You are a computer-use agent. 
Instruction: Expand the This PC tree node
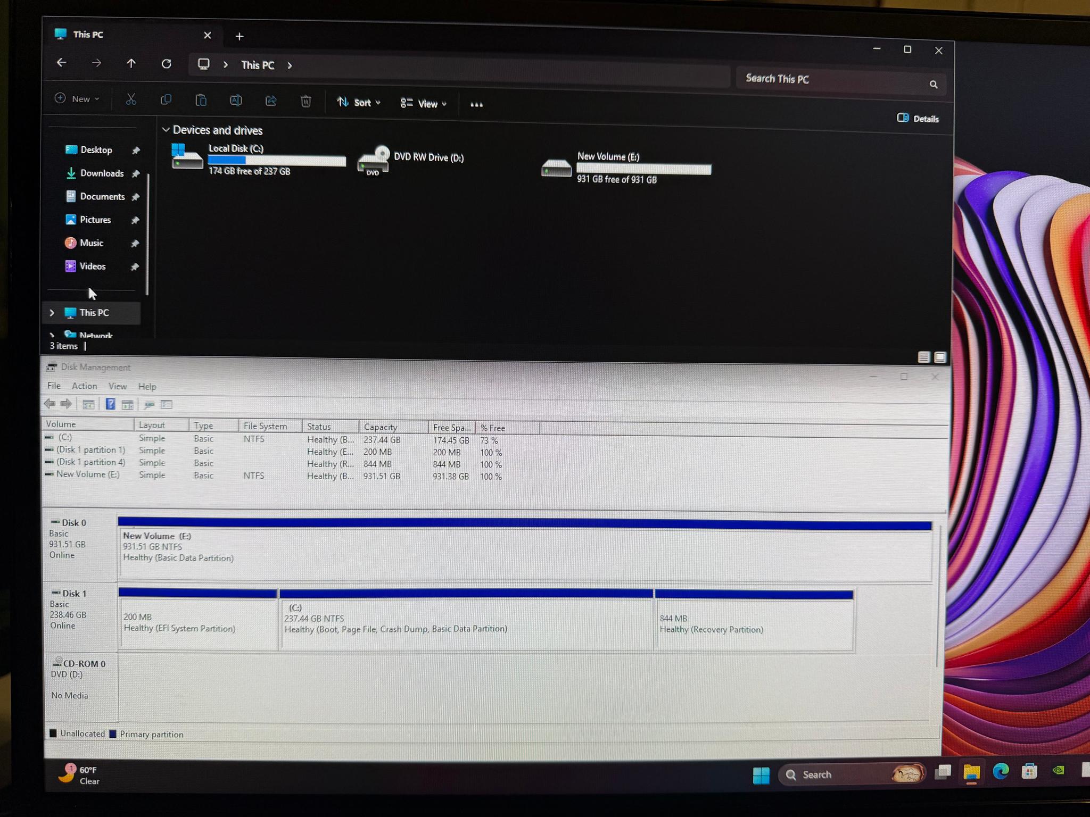(x=52, y=313)
